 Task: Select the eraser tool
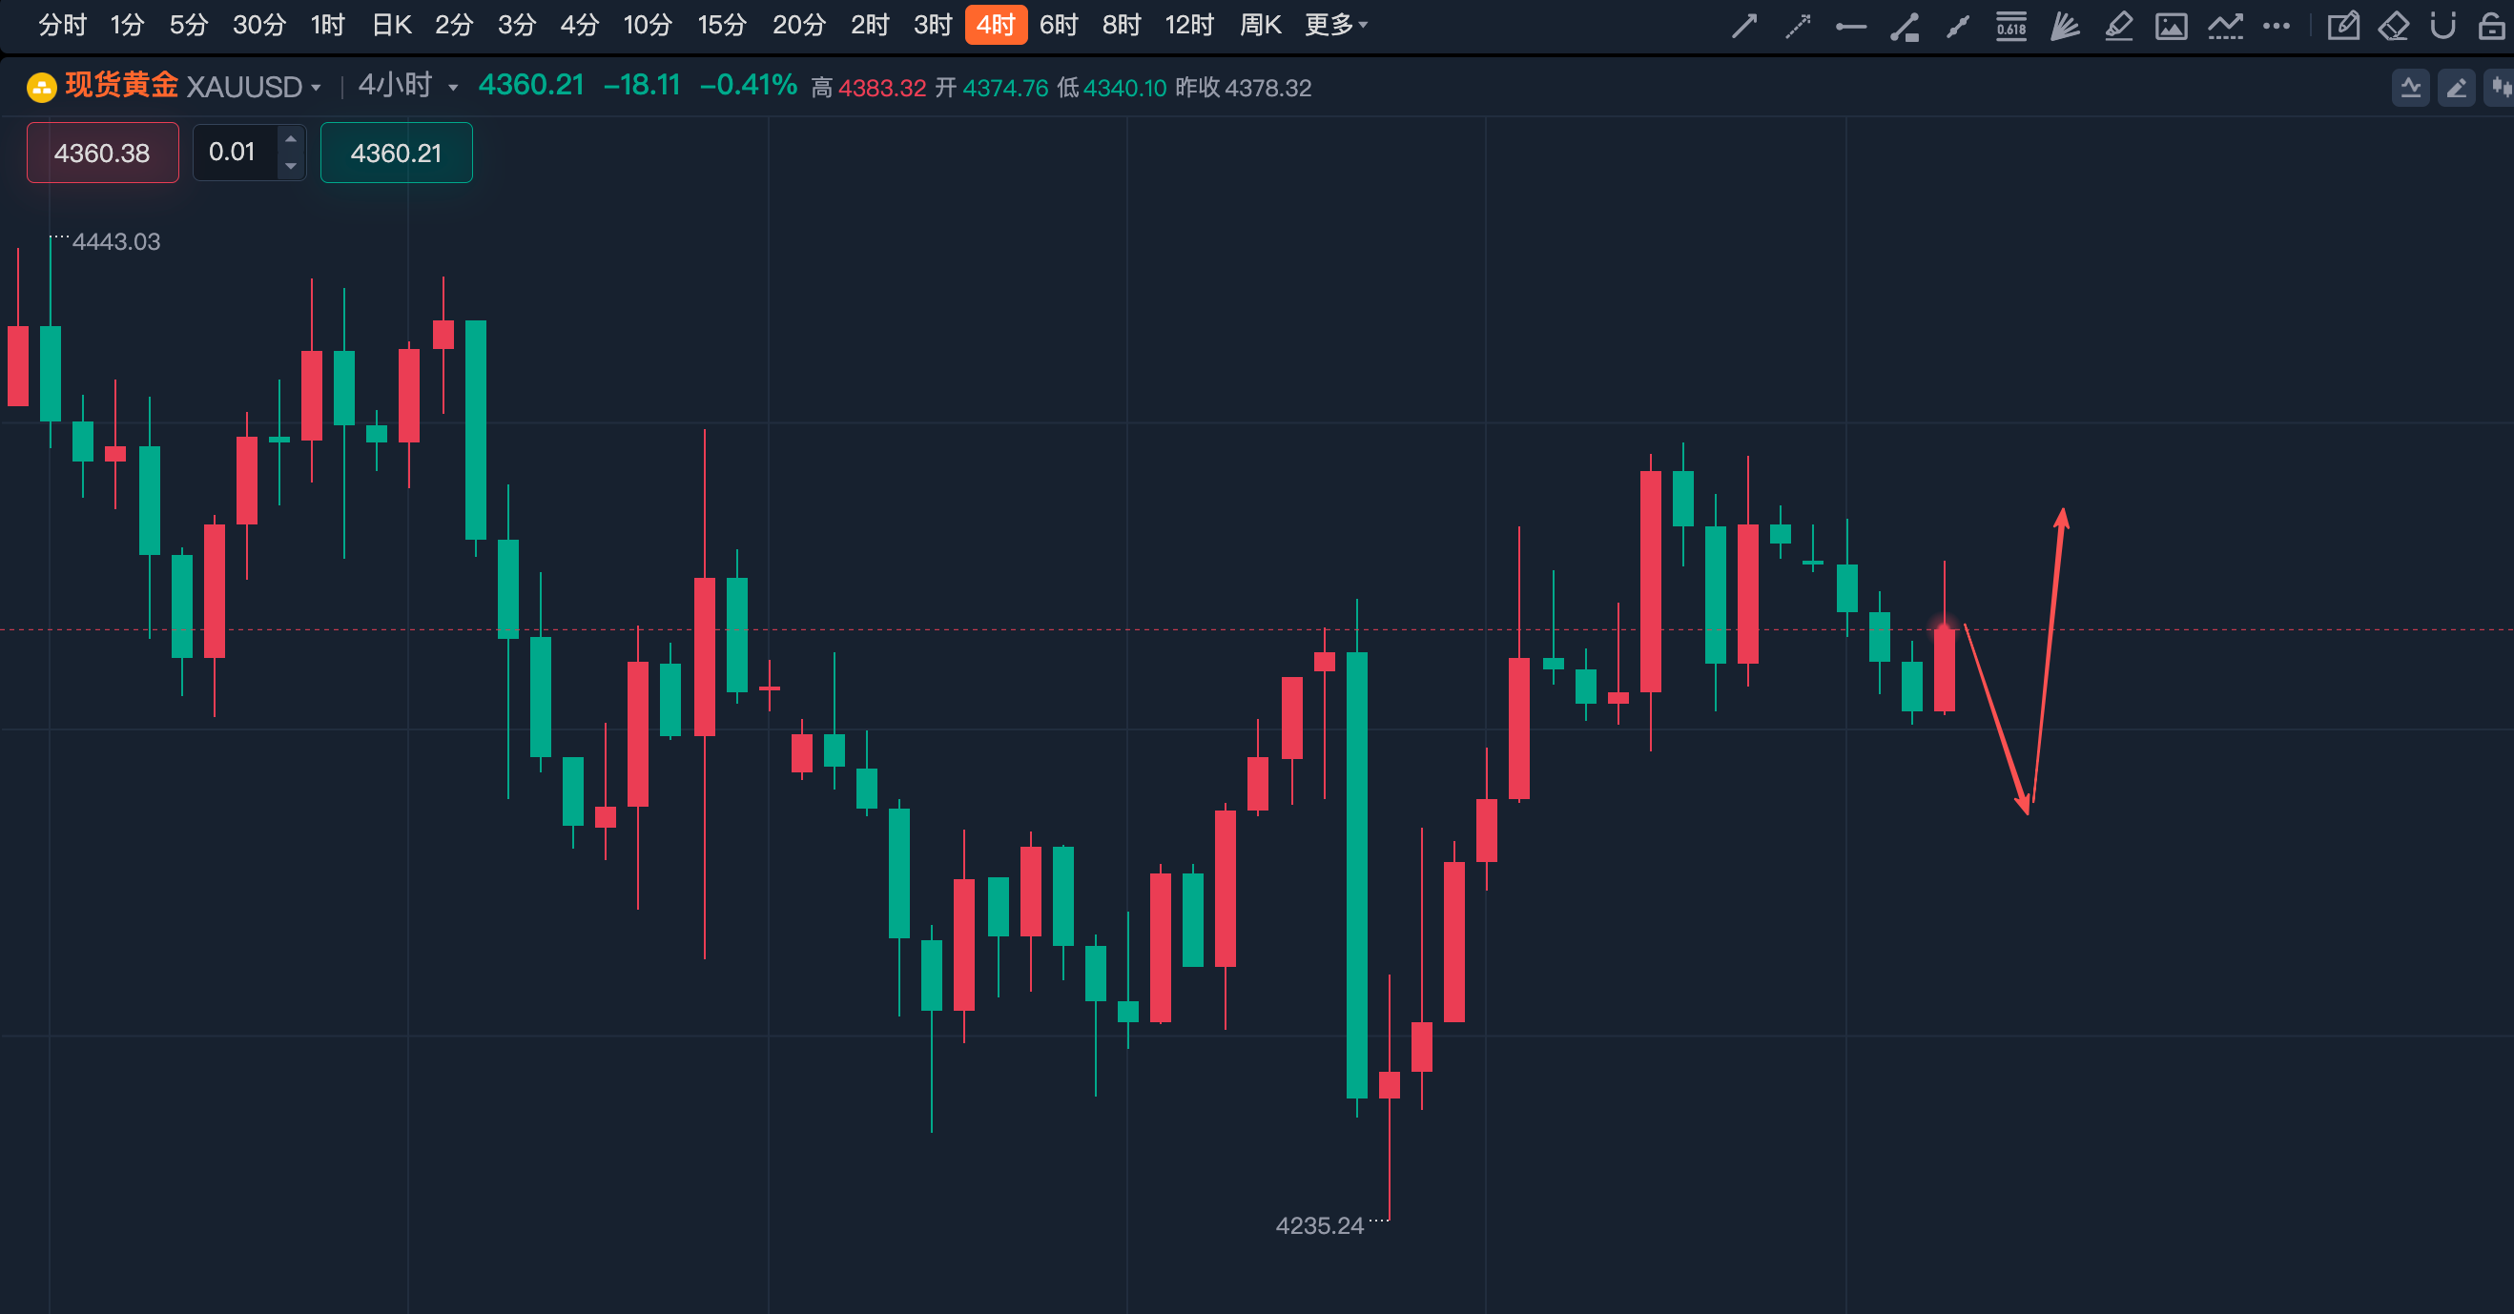coord(2393,27)
